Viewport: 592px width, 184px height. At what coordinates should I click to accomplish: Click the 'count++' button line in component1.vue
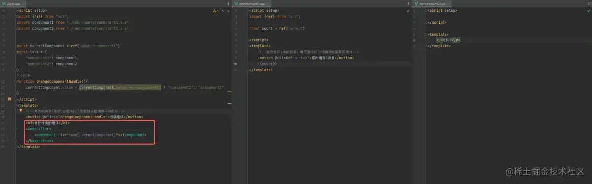click(x=306, y=58)
